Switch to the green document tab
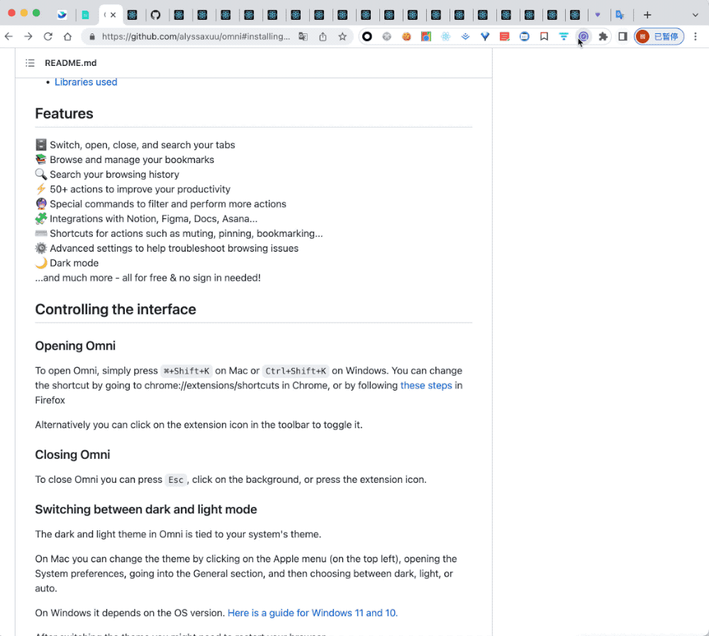This screenshot has width=709, height=636. pyautogui.click(x=86, y=15)
